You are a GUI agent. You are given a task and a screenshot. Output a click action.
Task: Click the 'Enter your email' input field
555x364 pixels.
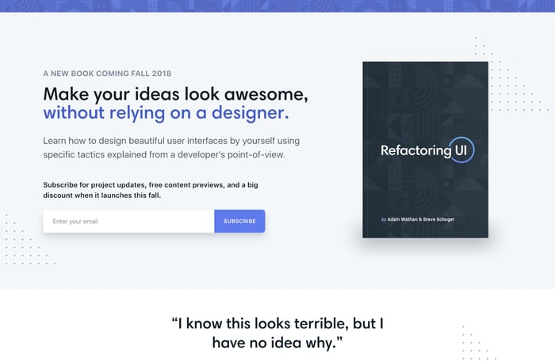[x=128, y=222]
